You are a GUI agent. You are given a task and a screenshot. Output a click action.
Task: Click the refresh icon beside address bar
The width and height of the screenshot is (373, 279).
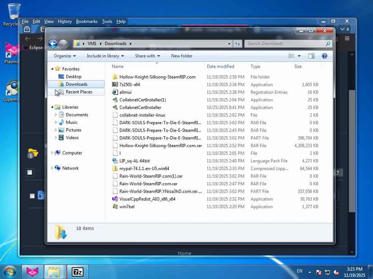pos(237,44)
